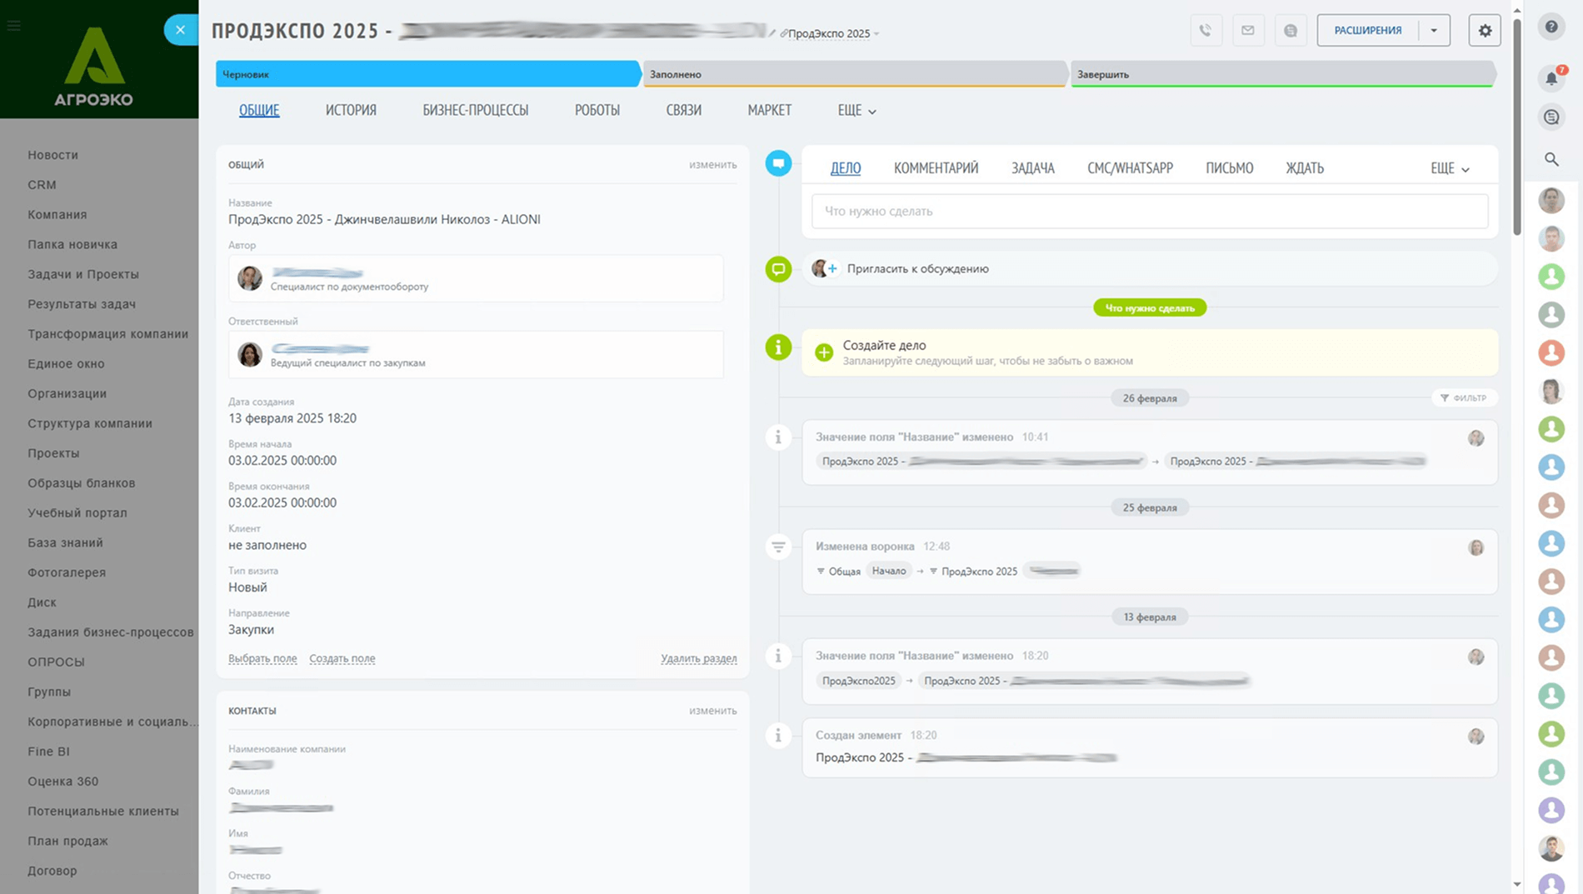This screenshot has height=894, width=1583.
Task: Open the фильтр button in the timeline
Action: pos(1464,397)
